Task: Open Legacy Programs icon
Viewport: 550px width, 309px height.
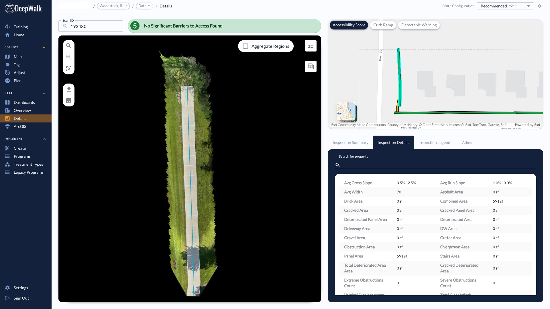Action: (x=7, y=172)
